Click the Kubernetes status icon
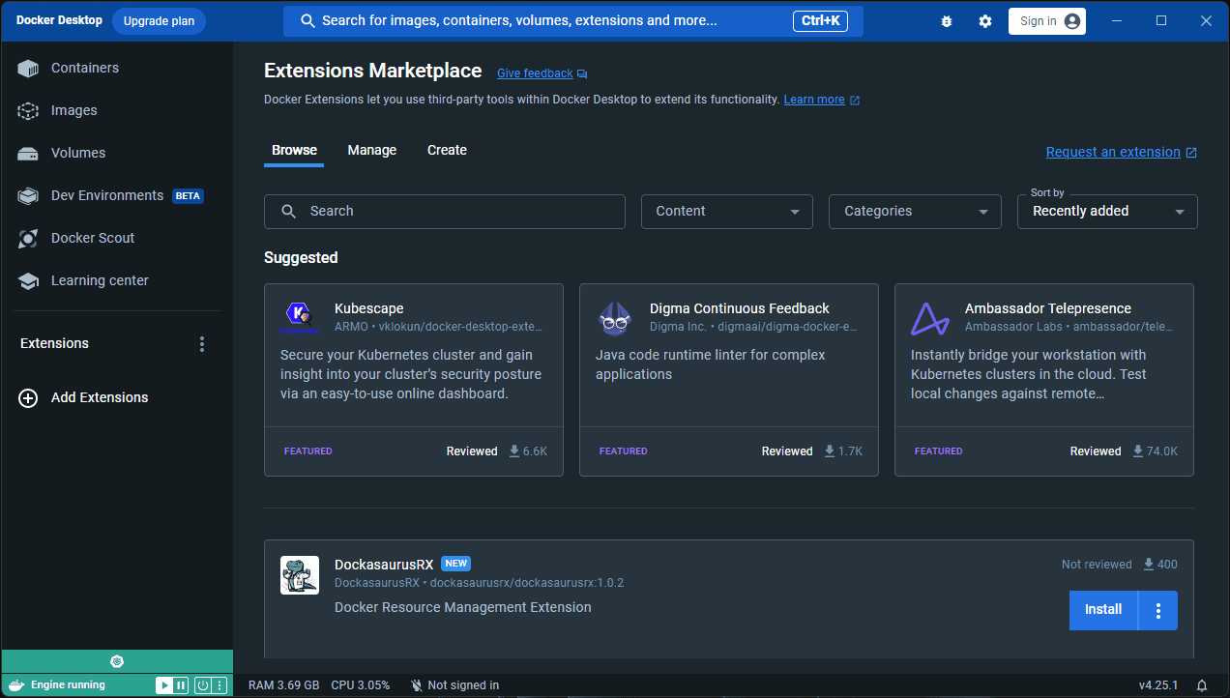Image resolution: width=1230 pixels, height=698 pixels. [117, 661]
